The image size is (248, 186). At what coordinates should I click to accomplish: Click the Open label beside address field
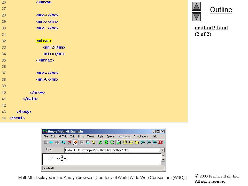(x=50, y=149)
